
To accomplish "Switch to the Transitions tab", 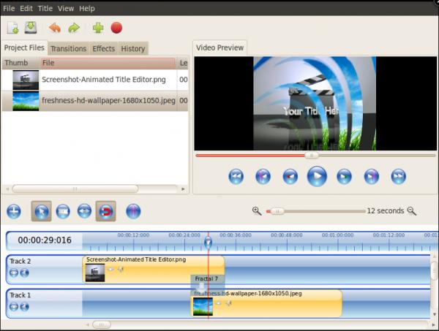I will (x=68, y=48).
